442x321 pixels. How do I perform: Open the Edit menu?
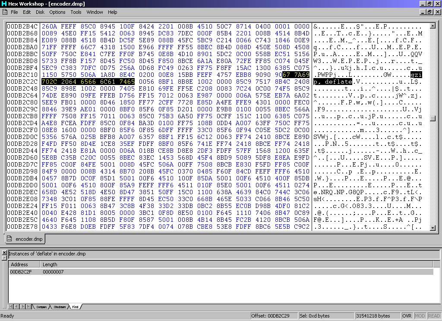27,12
